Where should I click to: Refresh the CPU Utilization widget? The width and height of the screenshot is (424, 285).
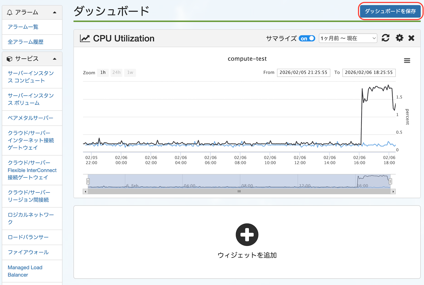(x=385, y=38)
